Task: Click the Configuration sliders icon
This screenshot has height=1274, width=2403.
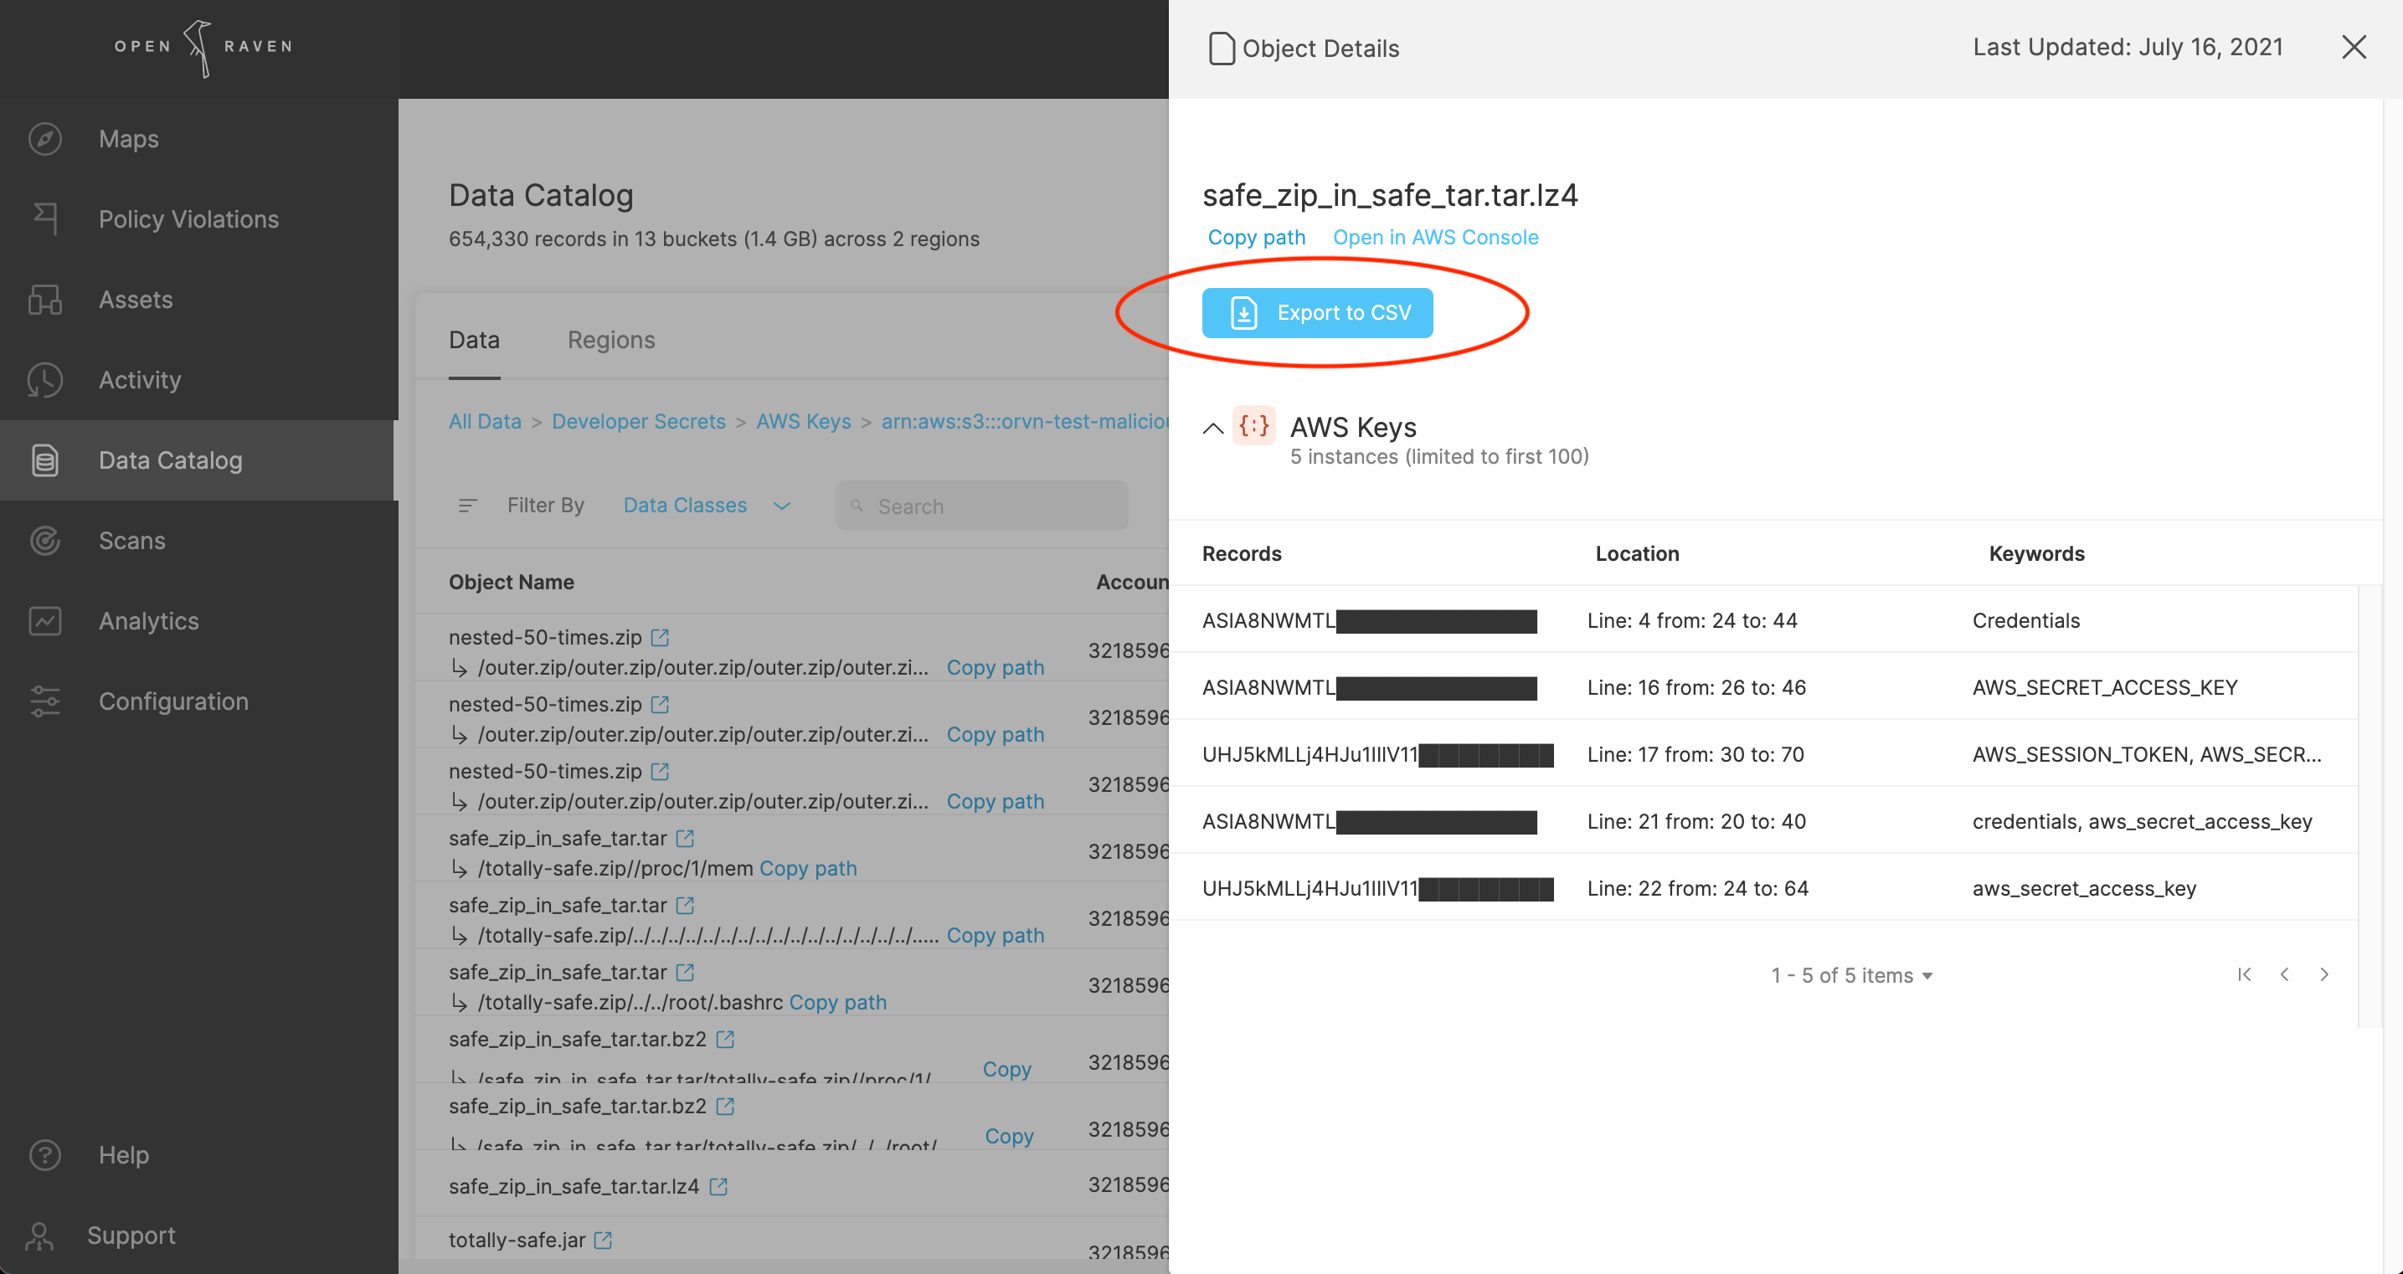Action: 44,701
